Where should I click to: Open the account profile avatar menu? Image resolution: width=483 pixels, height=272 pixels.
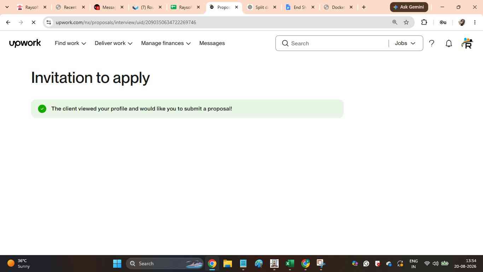tap(467, 43)
